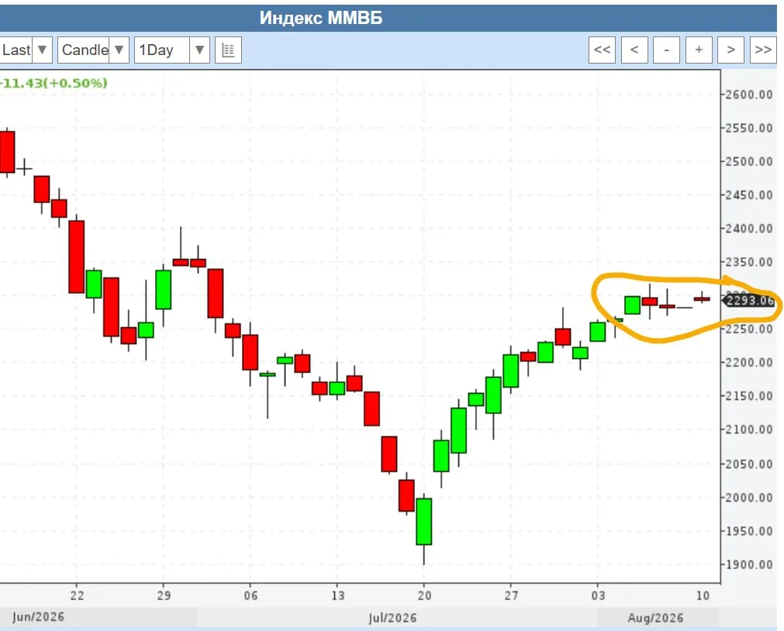This screenshot has height=631, width=784.
Task: Click the Jun/2026 month label
Action: click(x=38, y=616)
